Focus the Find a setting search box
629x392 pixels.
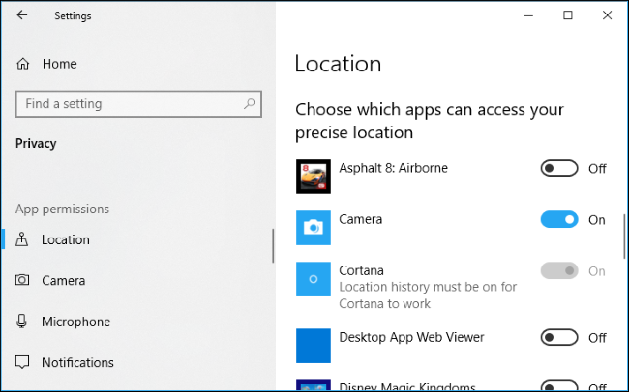(138, 104)
